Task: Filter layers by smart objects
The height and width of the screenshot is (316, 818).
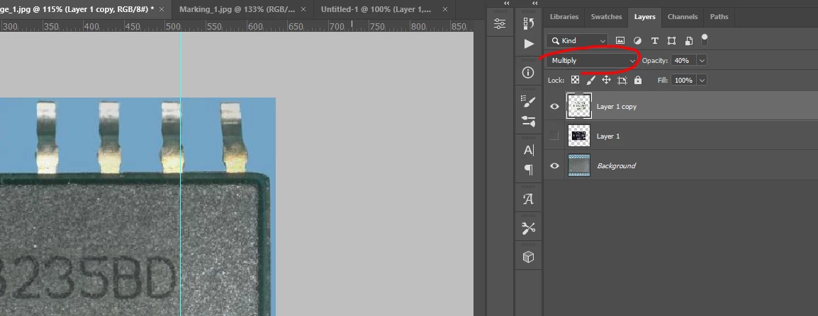Action: click(x=688, y=40)
